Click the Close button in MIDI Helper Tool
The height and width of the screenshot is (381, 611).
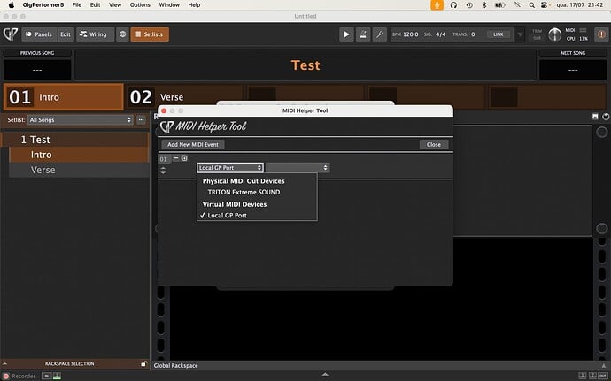(x=433, y=144)
